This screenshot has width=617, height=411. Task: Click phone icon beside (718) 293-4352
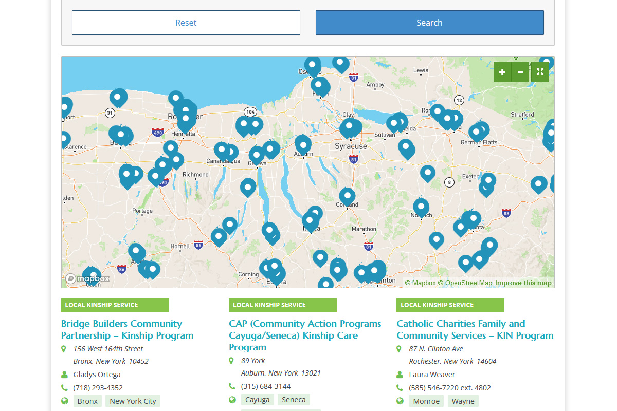click(64, 388)
